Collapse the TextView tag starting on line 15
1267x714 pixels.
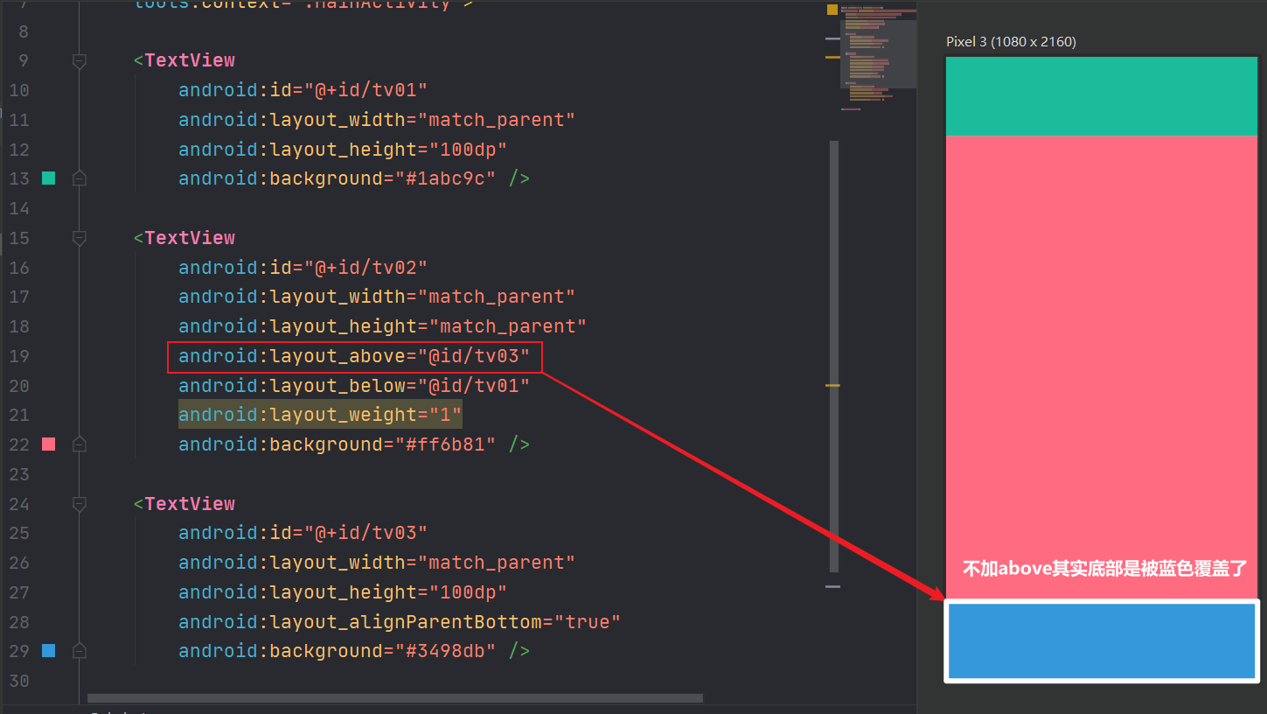pyautogui.click(x=80, y=238)
